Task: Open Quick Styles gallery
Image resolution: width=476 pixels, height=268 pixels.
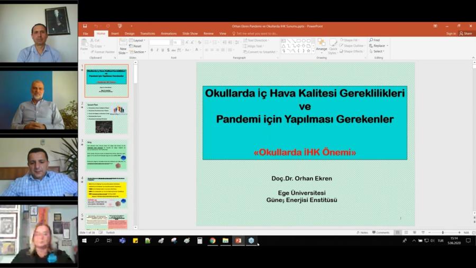Action: (333, 46)
